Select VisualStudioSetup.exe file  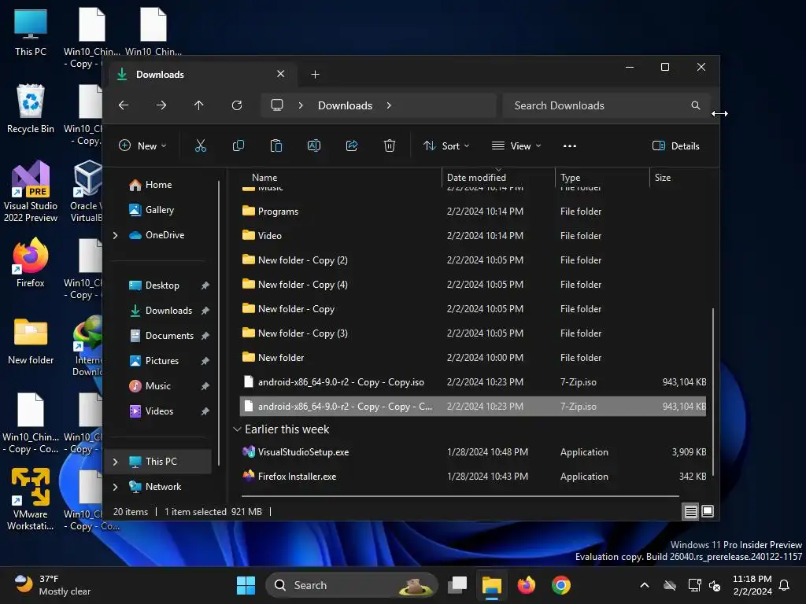click(x=473, y=452)
